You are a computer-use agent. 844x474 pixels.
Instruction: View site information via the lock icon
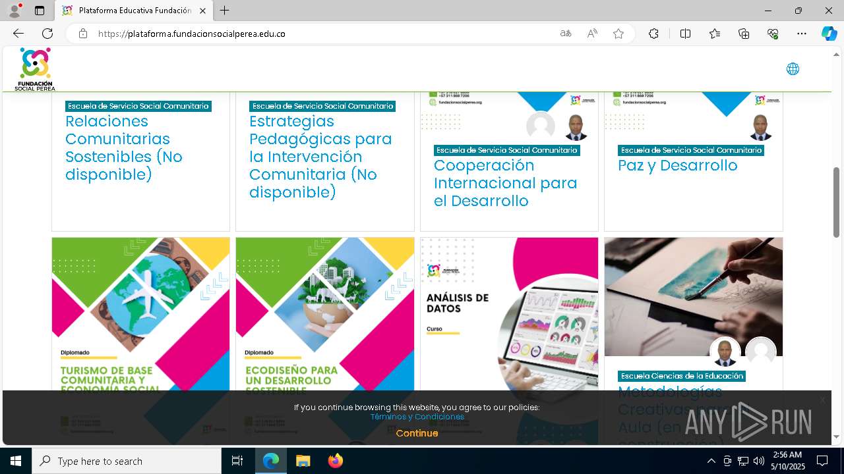[83, 34]
